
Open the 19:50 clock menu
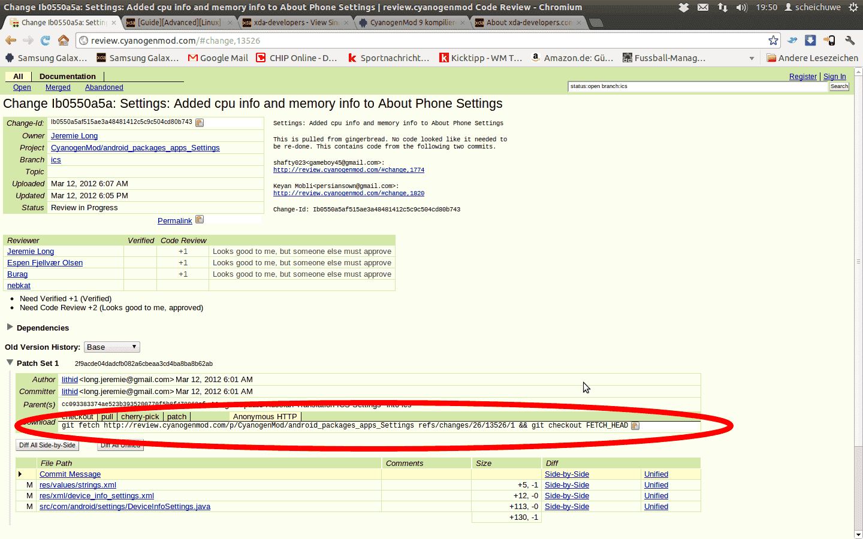coord(767,7)
